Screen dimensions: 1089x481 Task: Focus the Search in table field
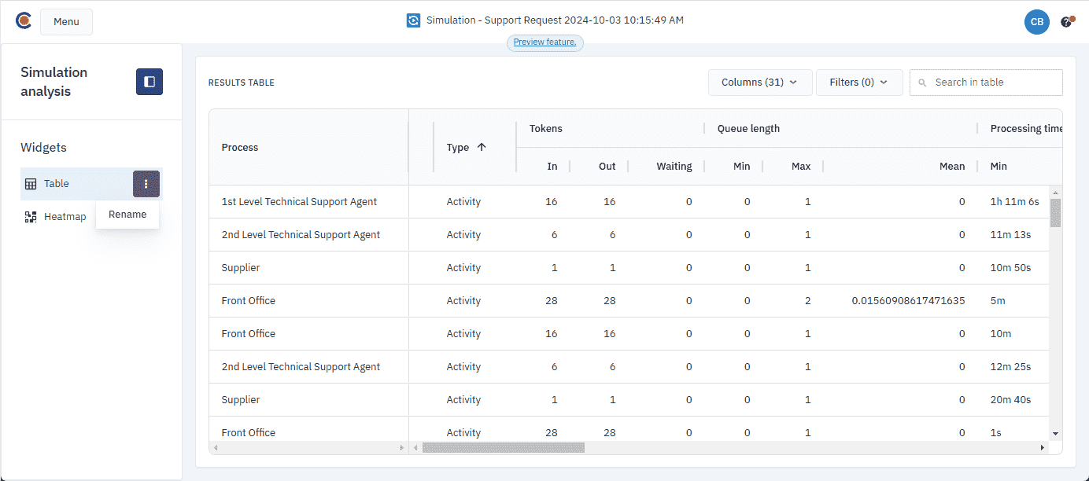986,83
